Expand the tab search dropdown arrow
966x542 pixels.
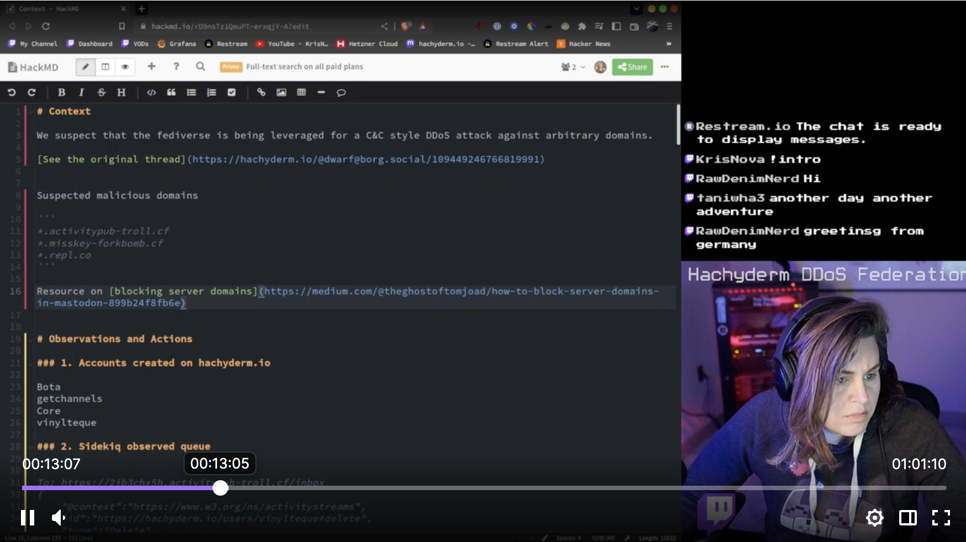coord(637,8)
